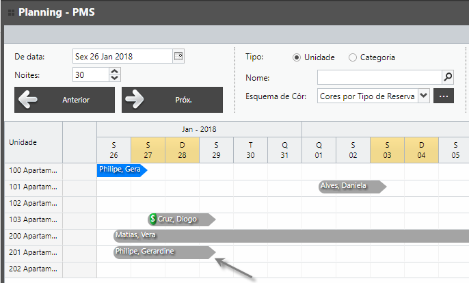Click the De data date field

click(x=122, y=57)
